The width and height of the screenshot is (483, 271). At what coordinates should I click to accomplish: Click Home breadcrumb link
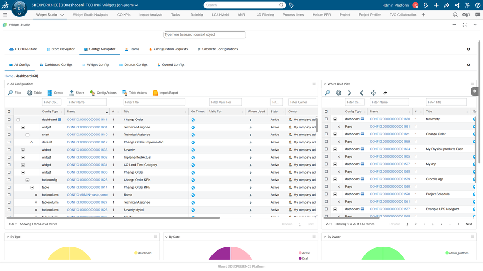[9, 76]
